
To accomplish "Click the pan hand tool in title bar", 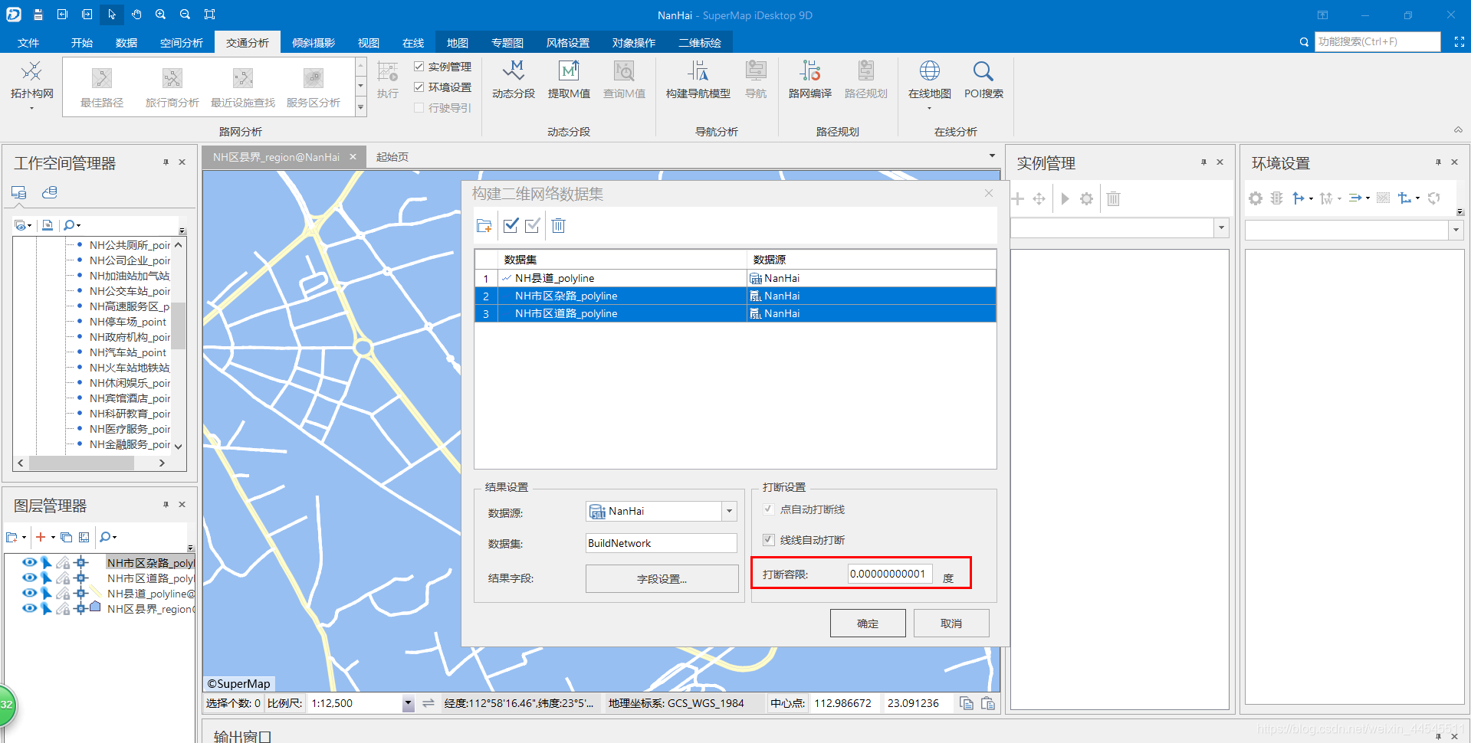I will tap(136, 15).
